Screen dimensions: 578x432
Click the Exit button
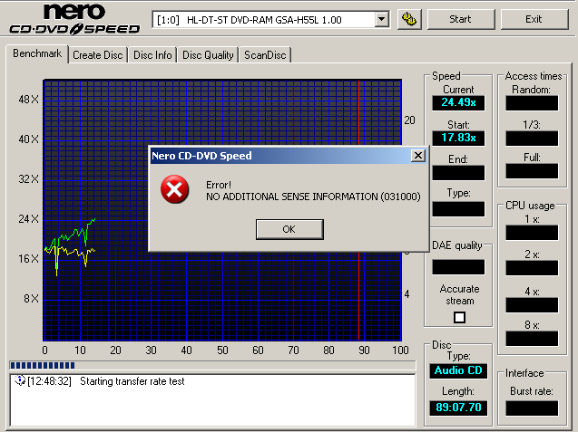pyautogui.click(x=534, y=19)
